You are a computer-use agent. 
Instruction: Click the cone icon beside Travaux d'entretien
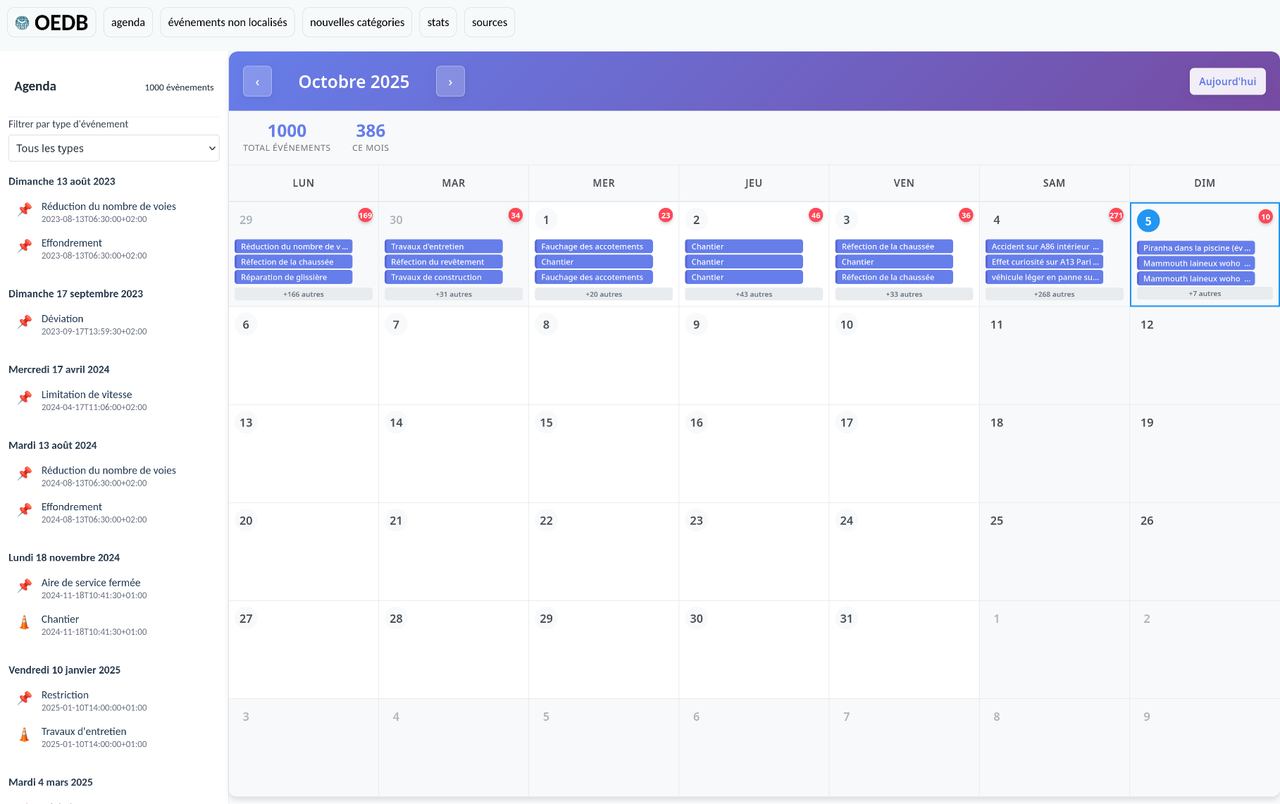pyautogui.click(x=25, y=735)
